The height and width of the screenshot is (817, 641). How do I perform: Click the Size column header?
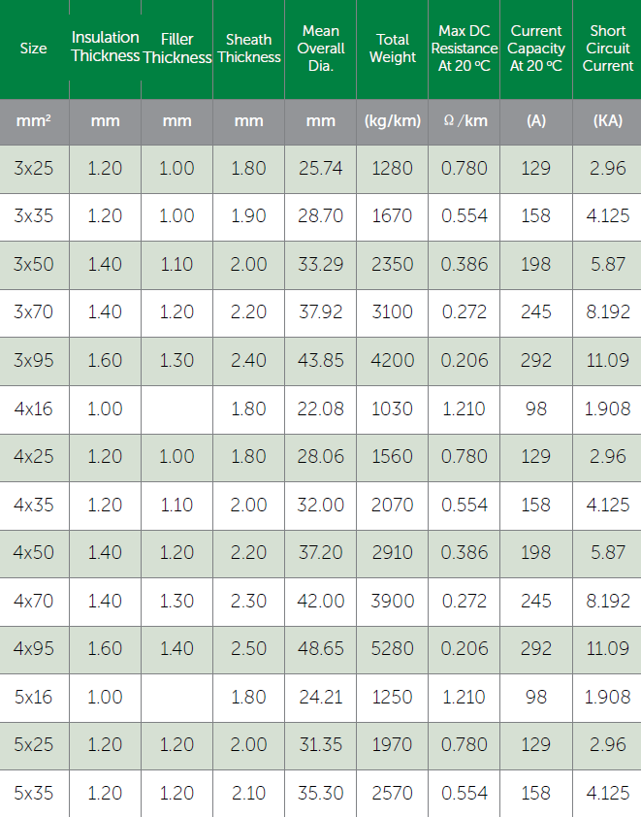(x=33, y=49)
